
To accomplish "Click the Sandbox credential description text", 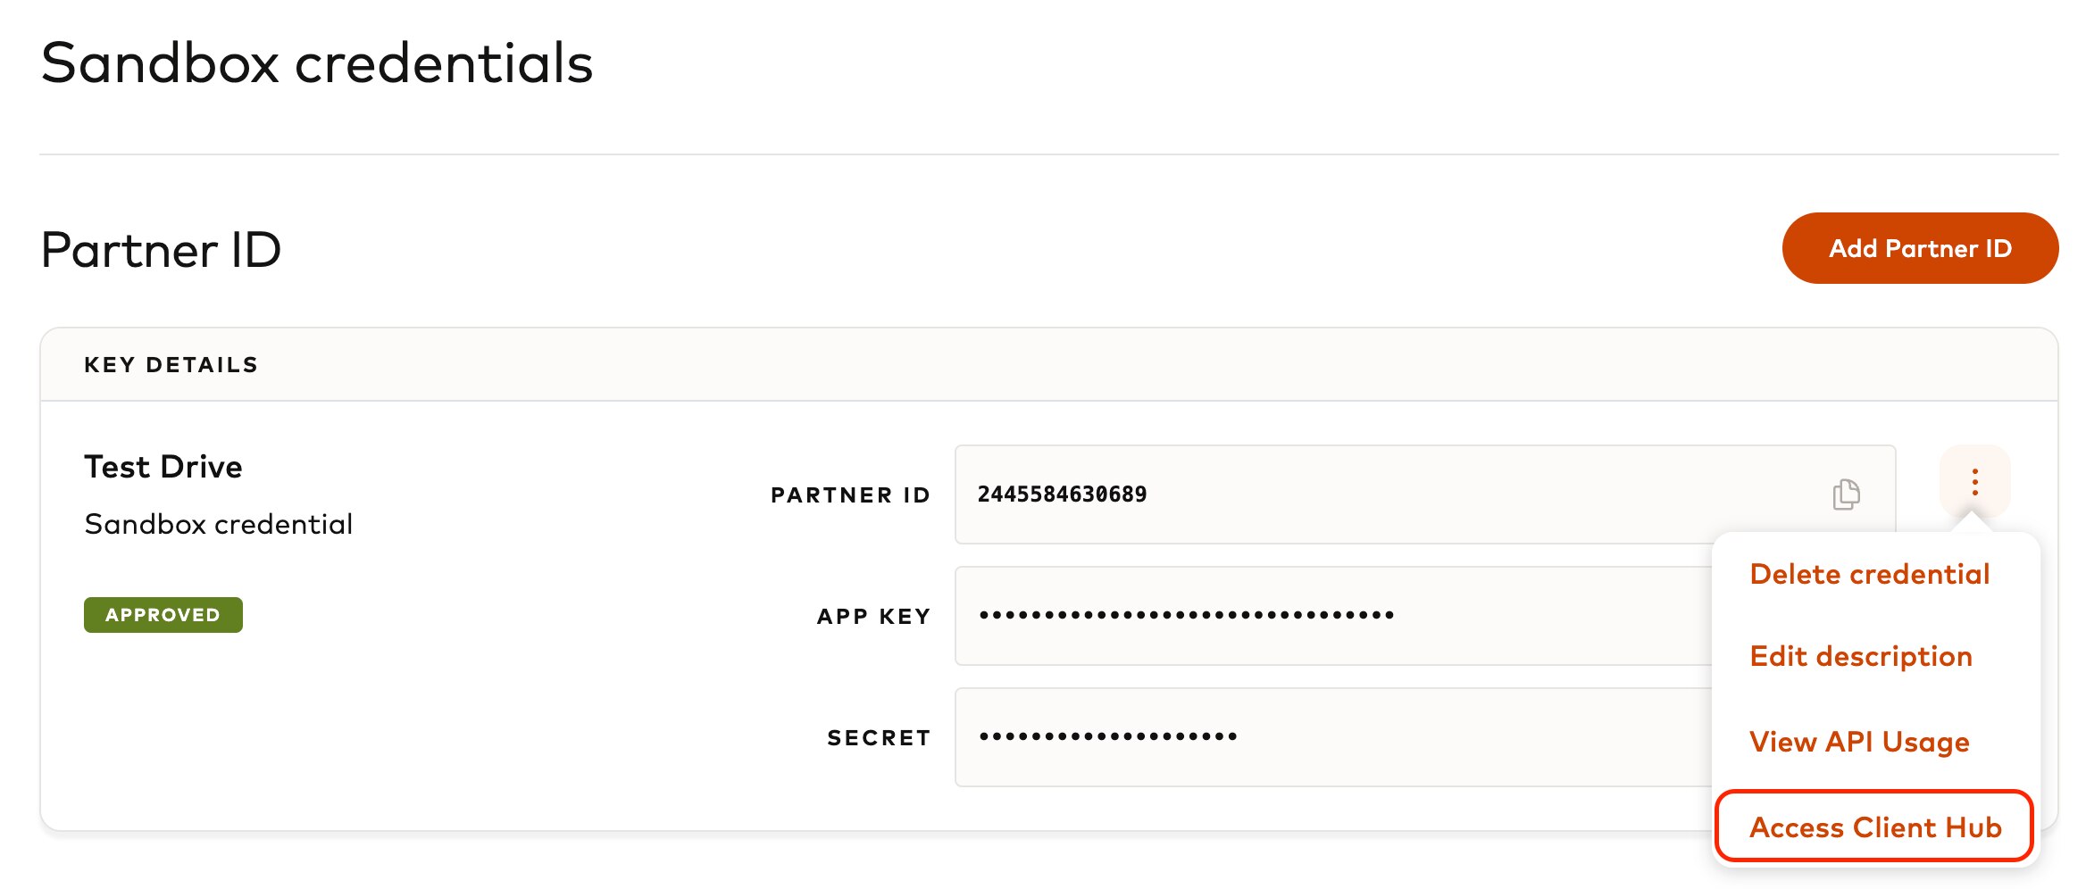I will 219,524.
